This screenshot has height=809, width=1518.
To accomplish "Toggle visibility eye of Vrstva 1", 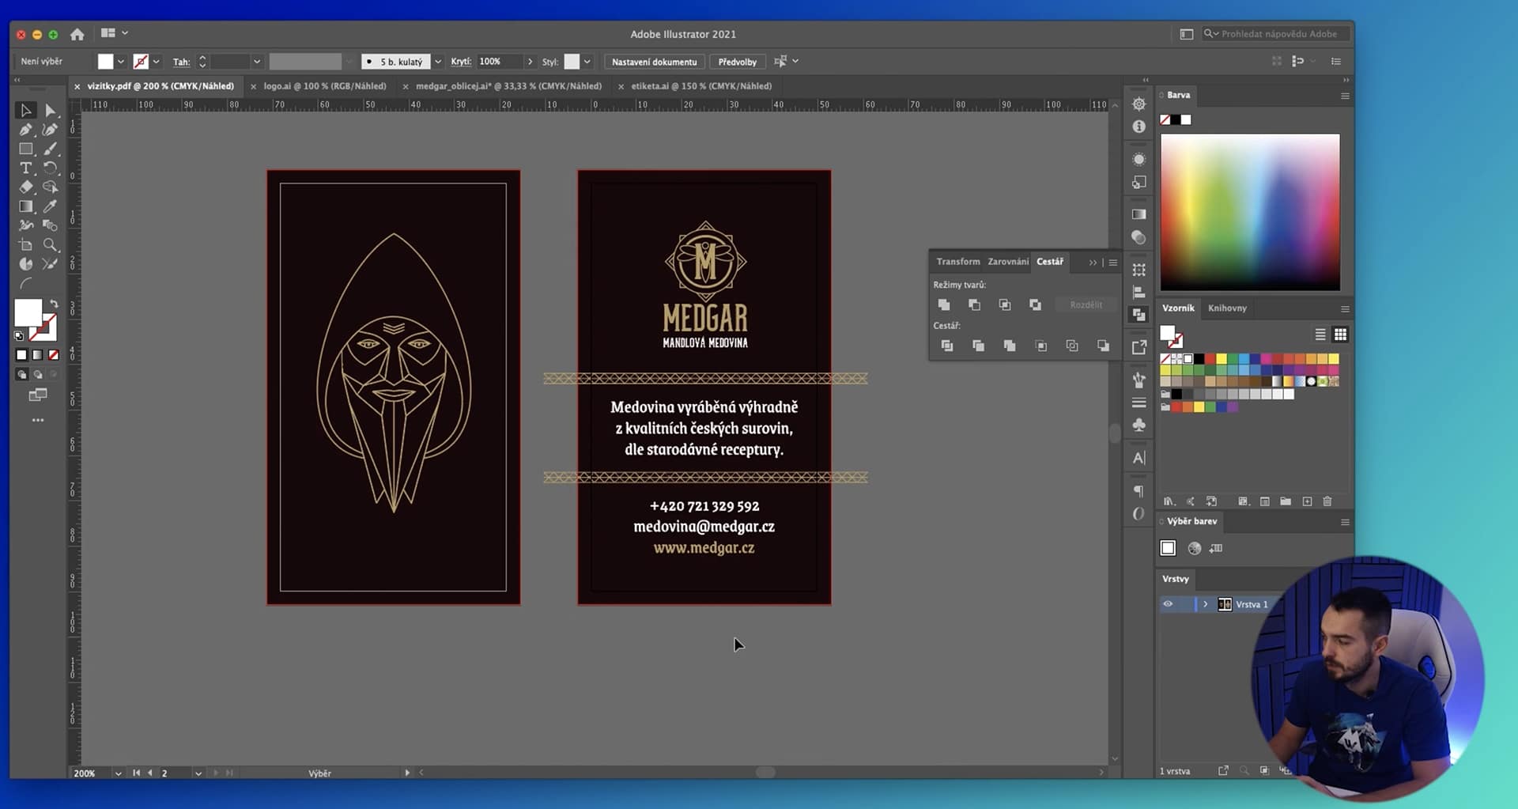I will point(1168,604).
